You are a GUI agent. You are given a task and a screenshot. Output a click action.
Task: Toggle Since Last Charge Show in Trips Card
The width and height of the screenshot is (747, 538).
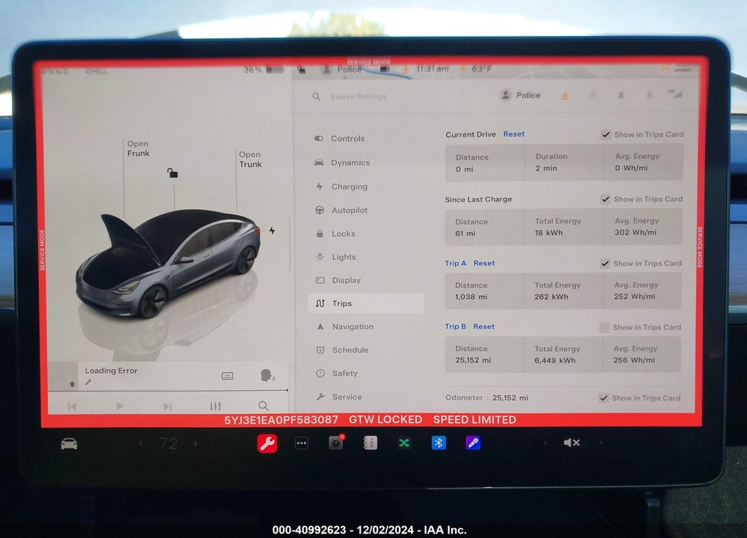605,200
